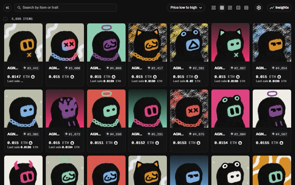Screen dimensions: 295x185
Task: Open the thumbnail of item #4,598
Action: click(x=106, y=109)
